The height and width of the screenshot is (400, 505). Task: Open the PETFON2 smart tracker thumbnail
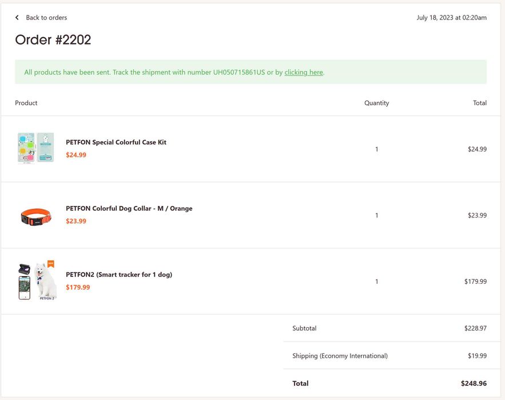(38, 281)
